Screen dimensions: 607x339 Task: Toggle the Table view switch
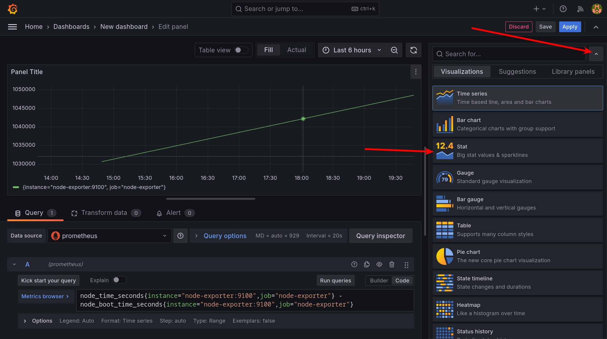[x=241, y=50]
